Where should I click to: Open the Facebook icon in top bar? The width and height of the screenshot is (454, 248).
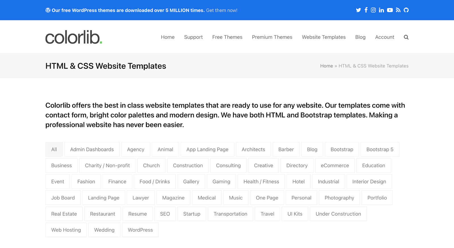(x=366, y=10)
